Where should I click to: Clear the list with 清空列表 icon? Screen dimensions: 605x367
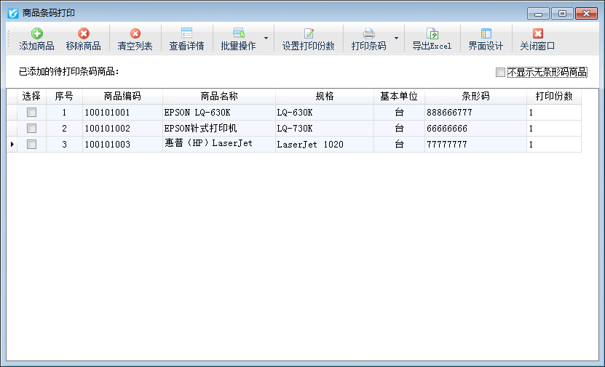click(x=135, y=33)
